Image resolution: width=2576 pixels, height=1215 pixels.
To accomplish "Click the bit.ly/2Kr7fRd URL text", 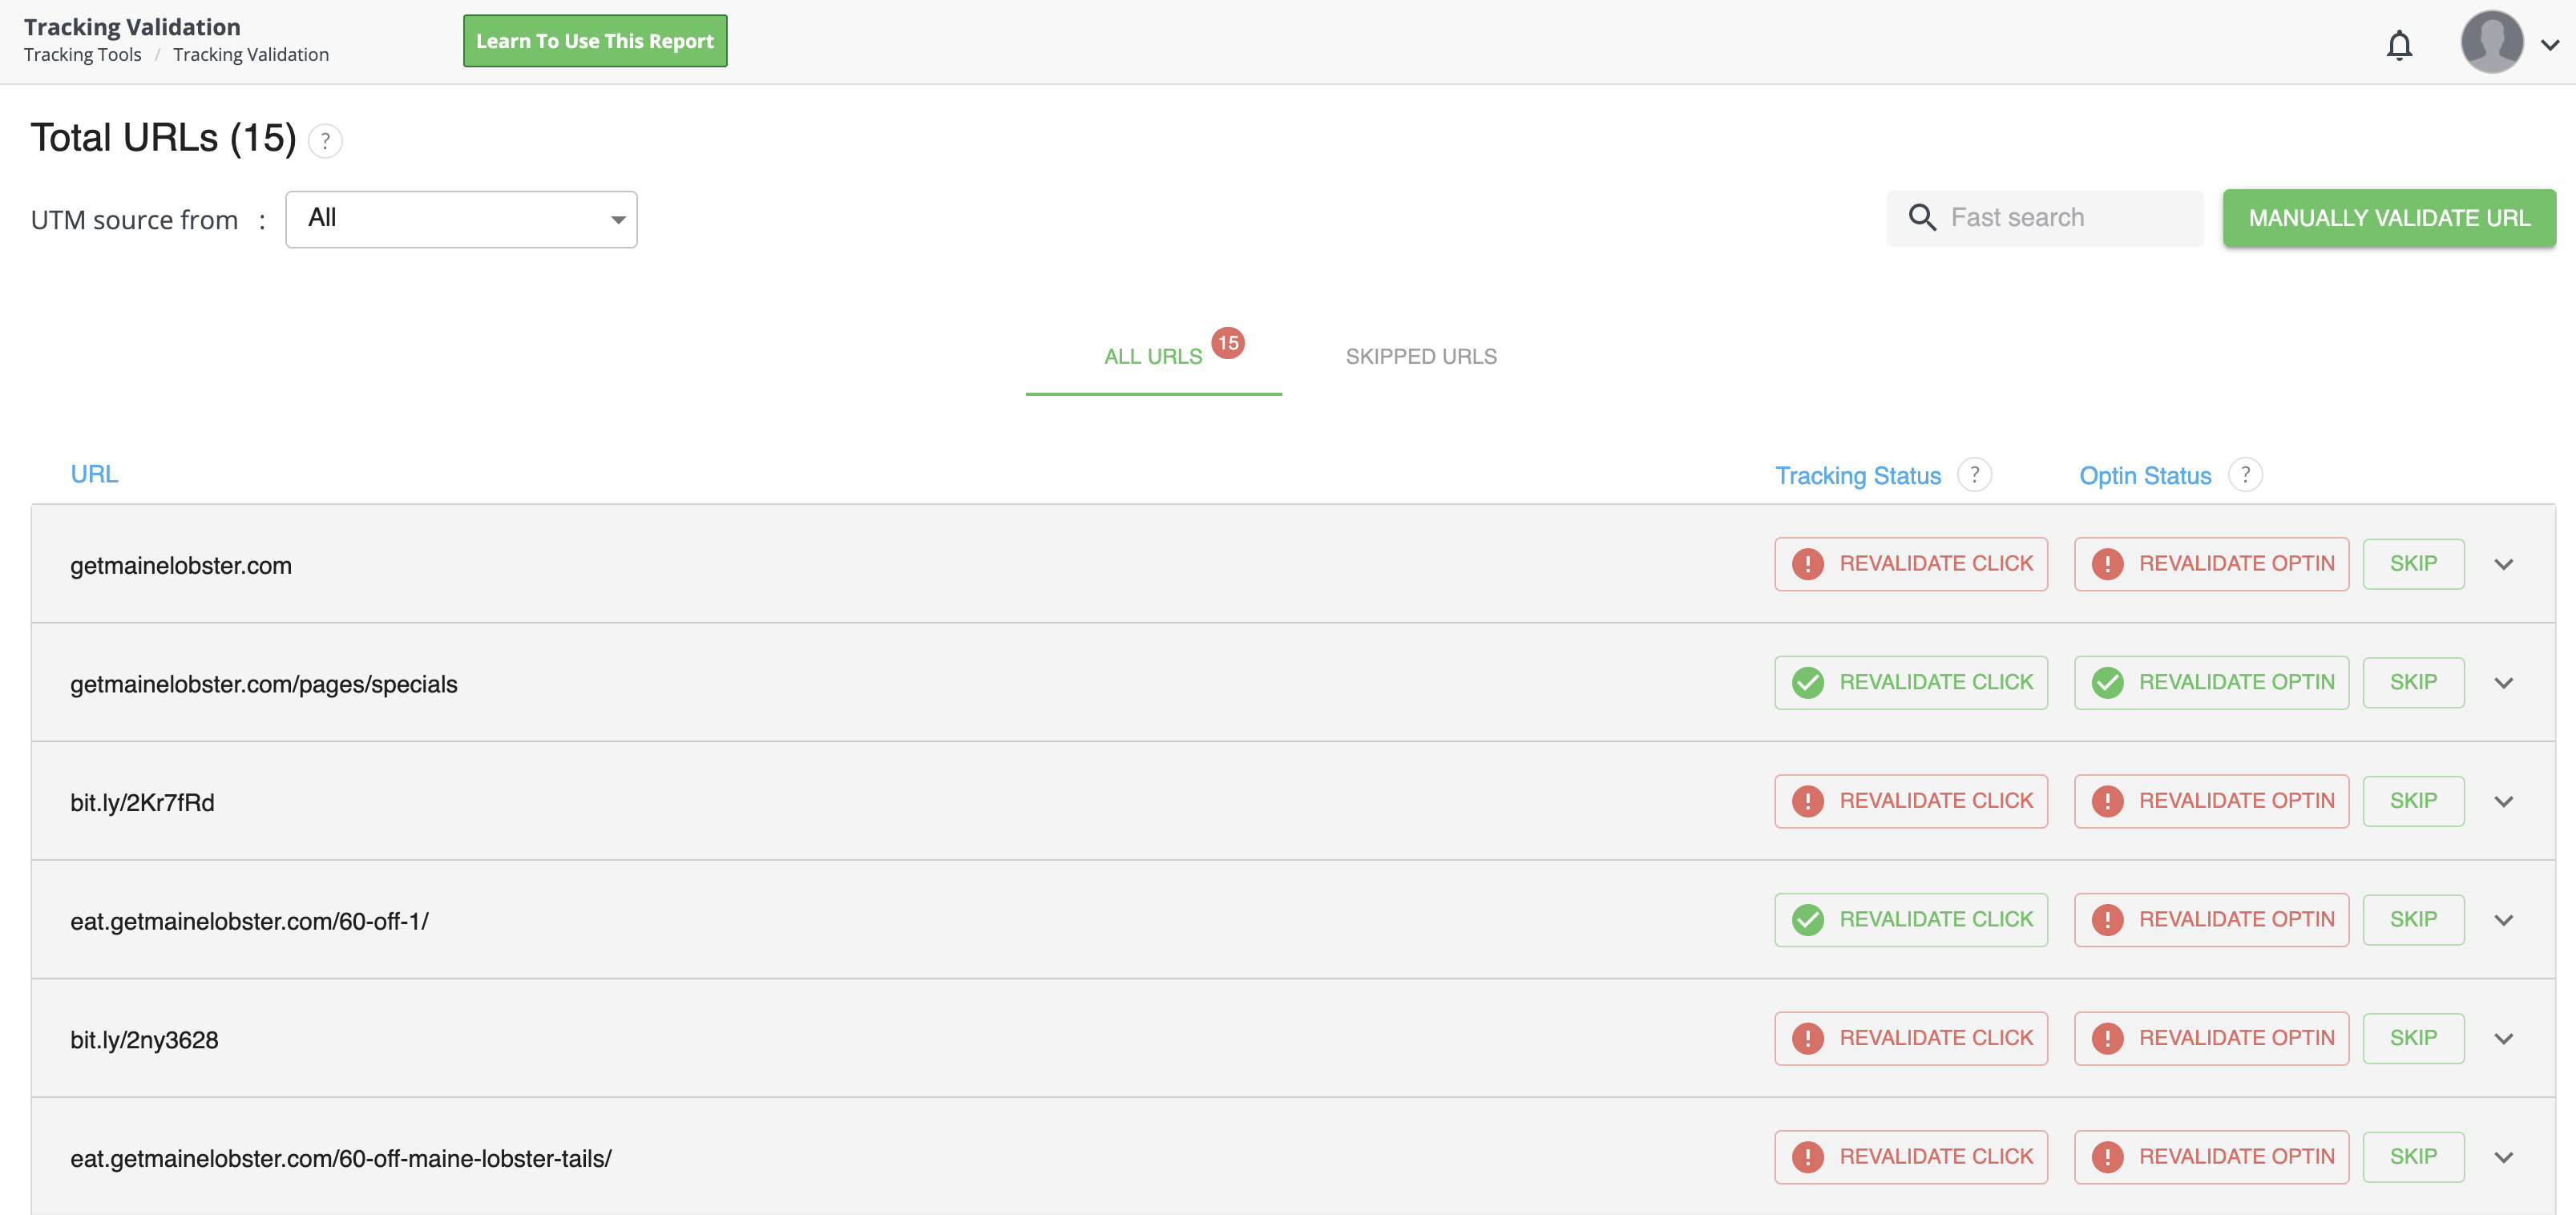I will (142, 803).
